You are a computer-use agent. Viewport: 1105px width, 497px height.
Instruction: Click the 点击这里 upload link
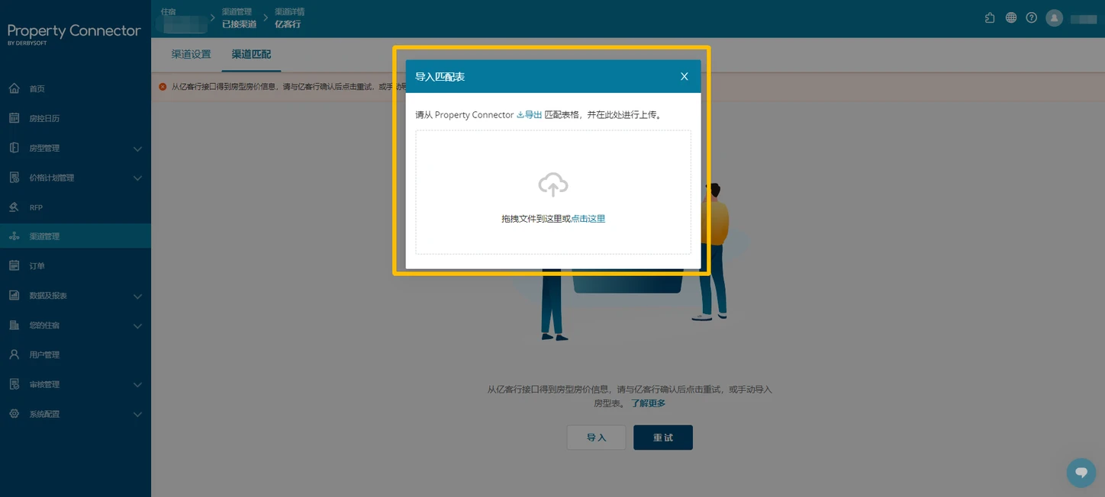[588, 219]
